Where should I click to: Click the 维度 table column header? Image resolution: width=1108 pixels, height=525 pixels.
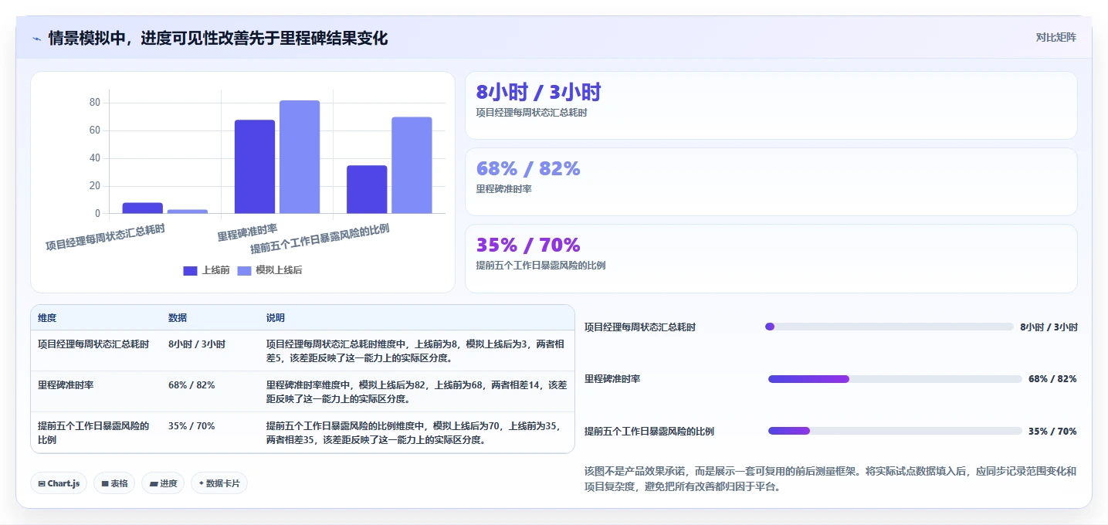tap(47, 318)
